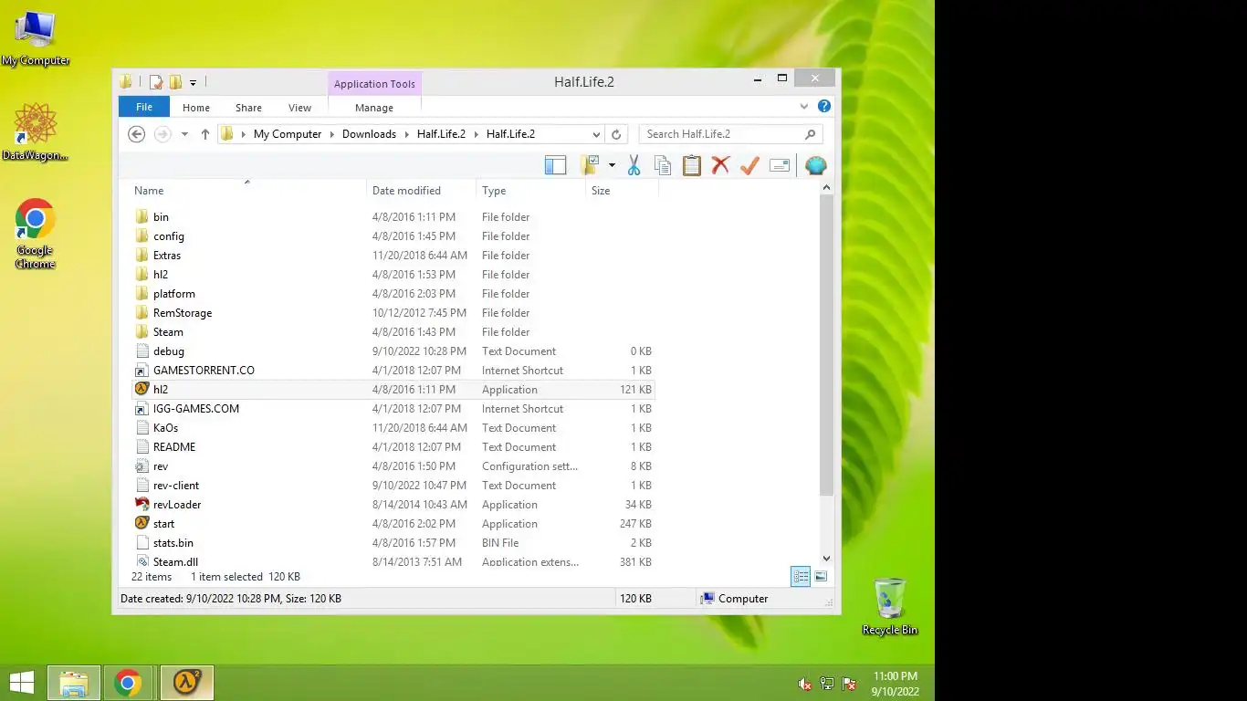Go up one folder level

point(204,134)
